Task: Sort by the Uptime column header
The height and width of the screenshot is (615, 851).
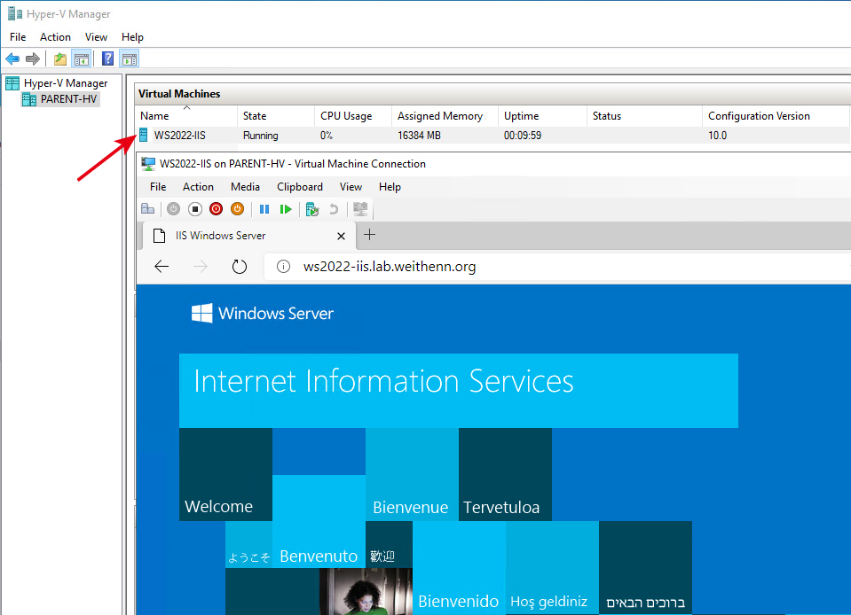Action: click(x=543, y=116)
